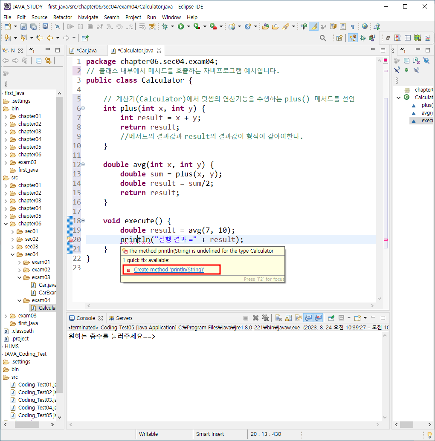
Task: Click Previous Annotation up-arrow icon
Action: tap(24, 38)
